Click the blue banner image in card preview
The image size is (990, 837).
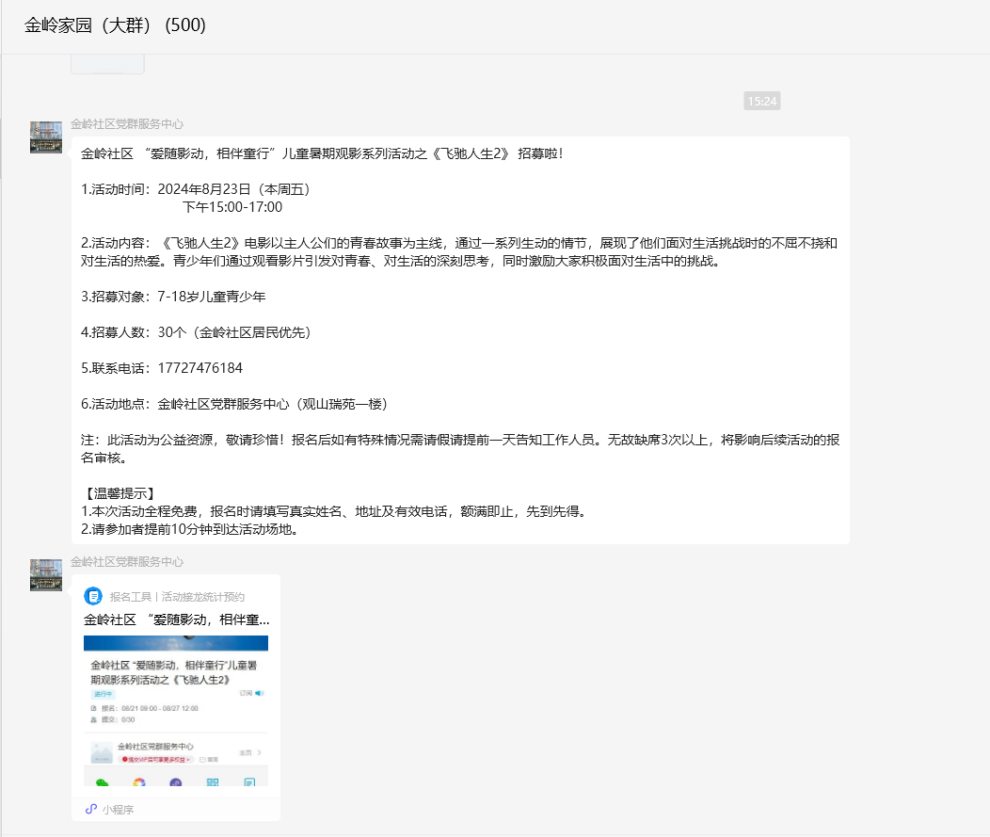pyautogui.click(x=176, y=643)
